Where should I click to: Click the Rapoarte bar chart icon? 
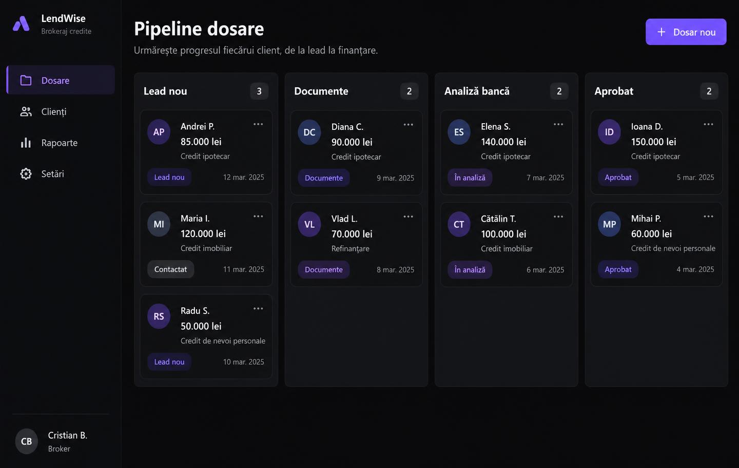coord(26,143)
